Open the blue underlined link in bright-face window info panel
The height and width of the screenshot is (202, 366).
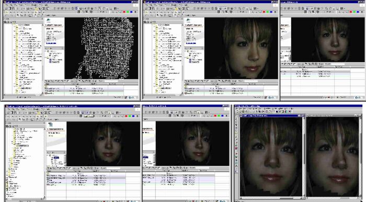point(191,43)
